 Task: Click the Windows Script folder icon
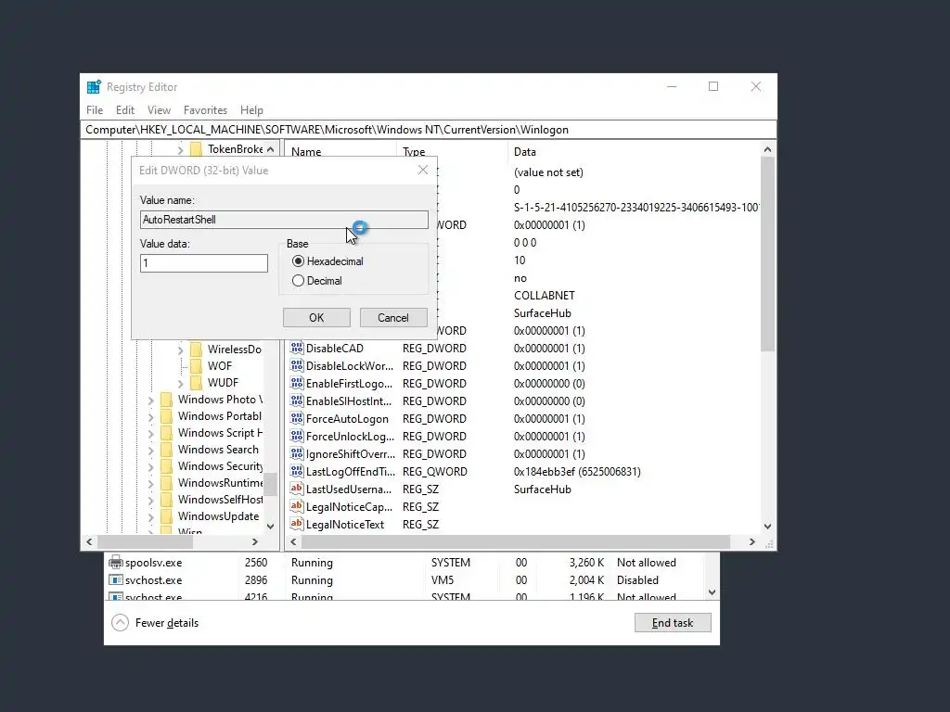(x=166, y=433)
